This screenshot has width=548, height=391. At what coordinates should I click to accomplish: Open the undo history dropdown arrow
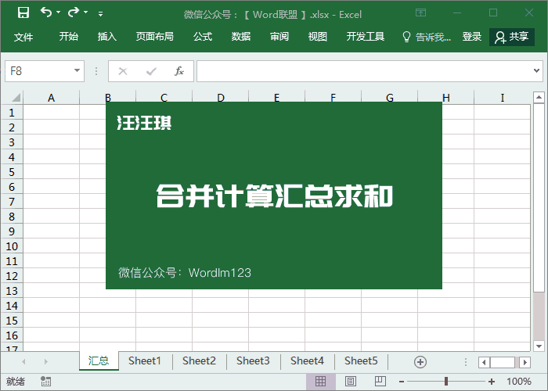point(59,13)
